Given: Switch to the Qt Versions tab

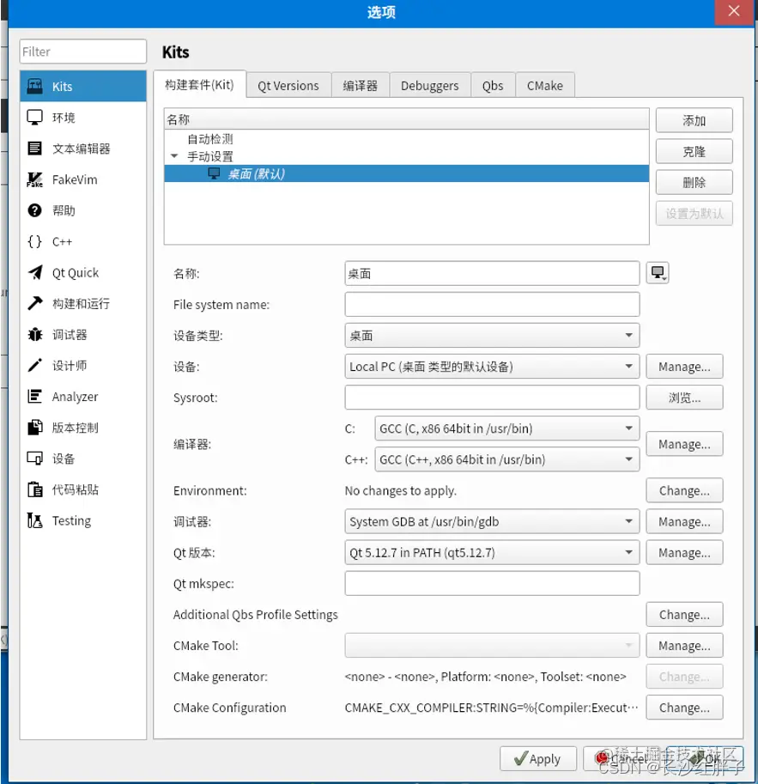Looking at the screenshot, I should click(288, 86).
